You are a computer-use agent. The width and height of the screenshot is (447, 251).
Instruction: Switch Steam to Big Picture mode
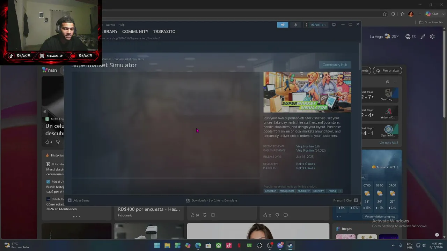click(334, 25)
